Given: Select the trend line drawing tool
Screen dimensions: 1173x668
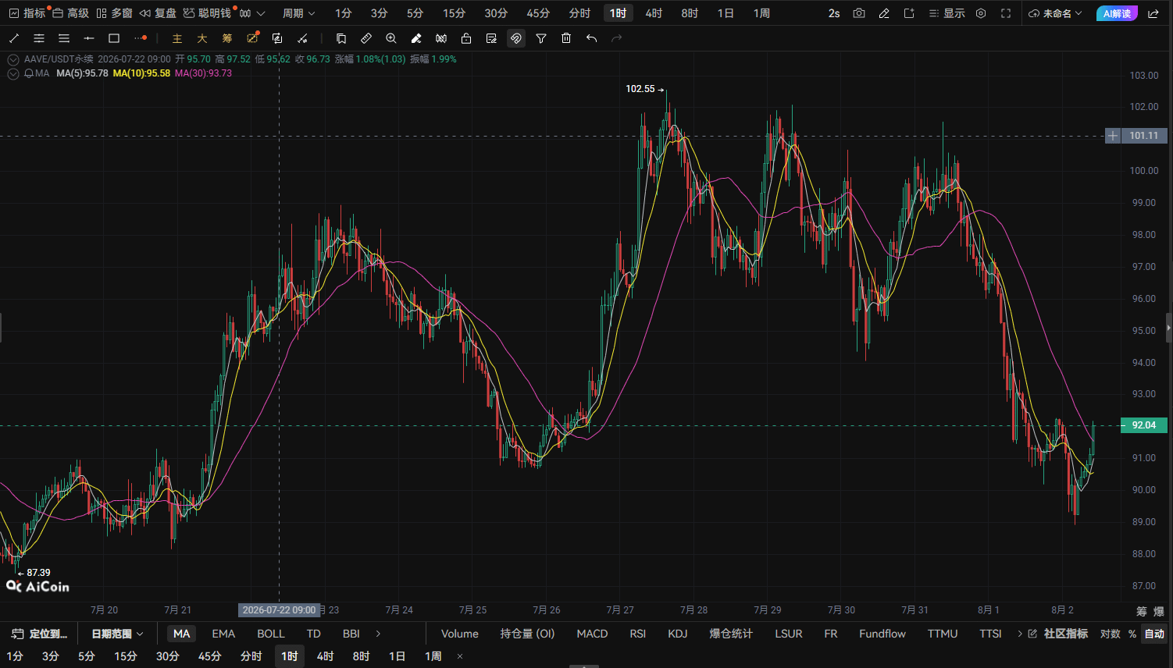Looking at the screenshot, I should pos(14,38).
